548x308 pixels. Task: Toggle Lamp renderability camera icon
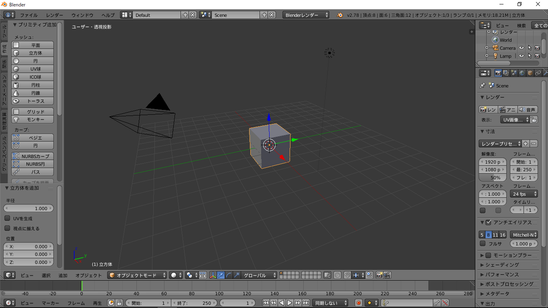[x=537, y=56]
